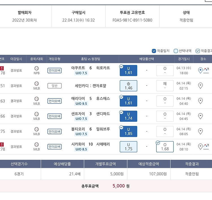
Task: Click baseball icon in 샌프자이 MLB row
Action: point(36,114)
